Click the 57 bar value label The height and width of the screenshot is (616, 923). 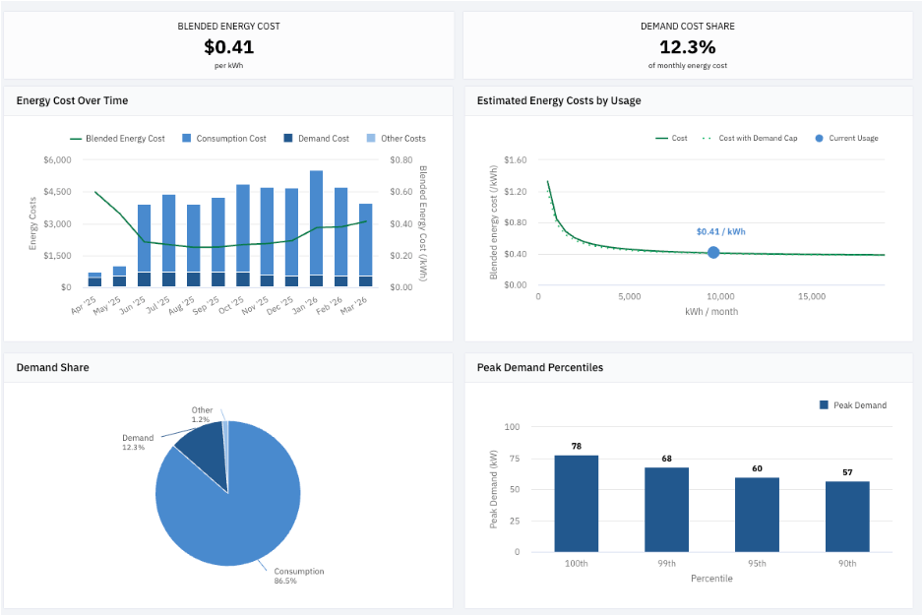(x=847, y=471)
